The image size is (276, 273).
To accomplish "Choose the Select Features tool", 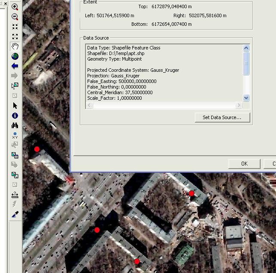I will (15, 86).
